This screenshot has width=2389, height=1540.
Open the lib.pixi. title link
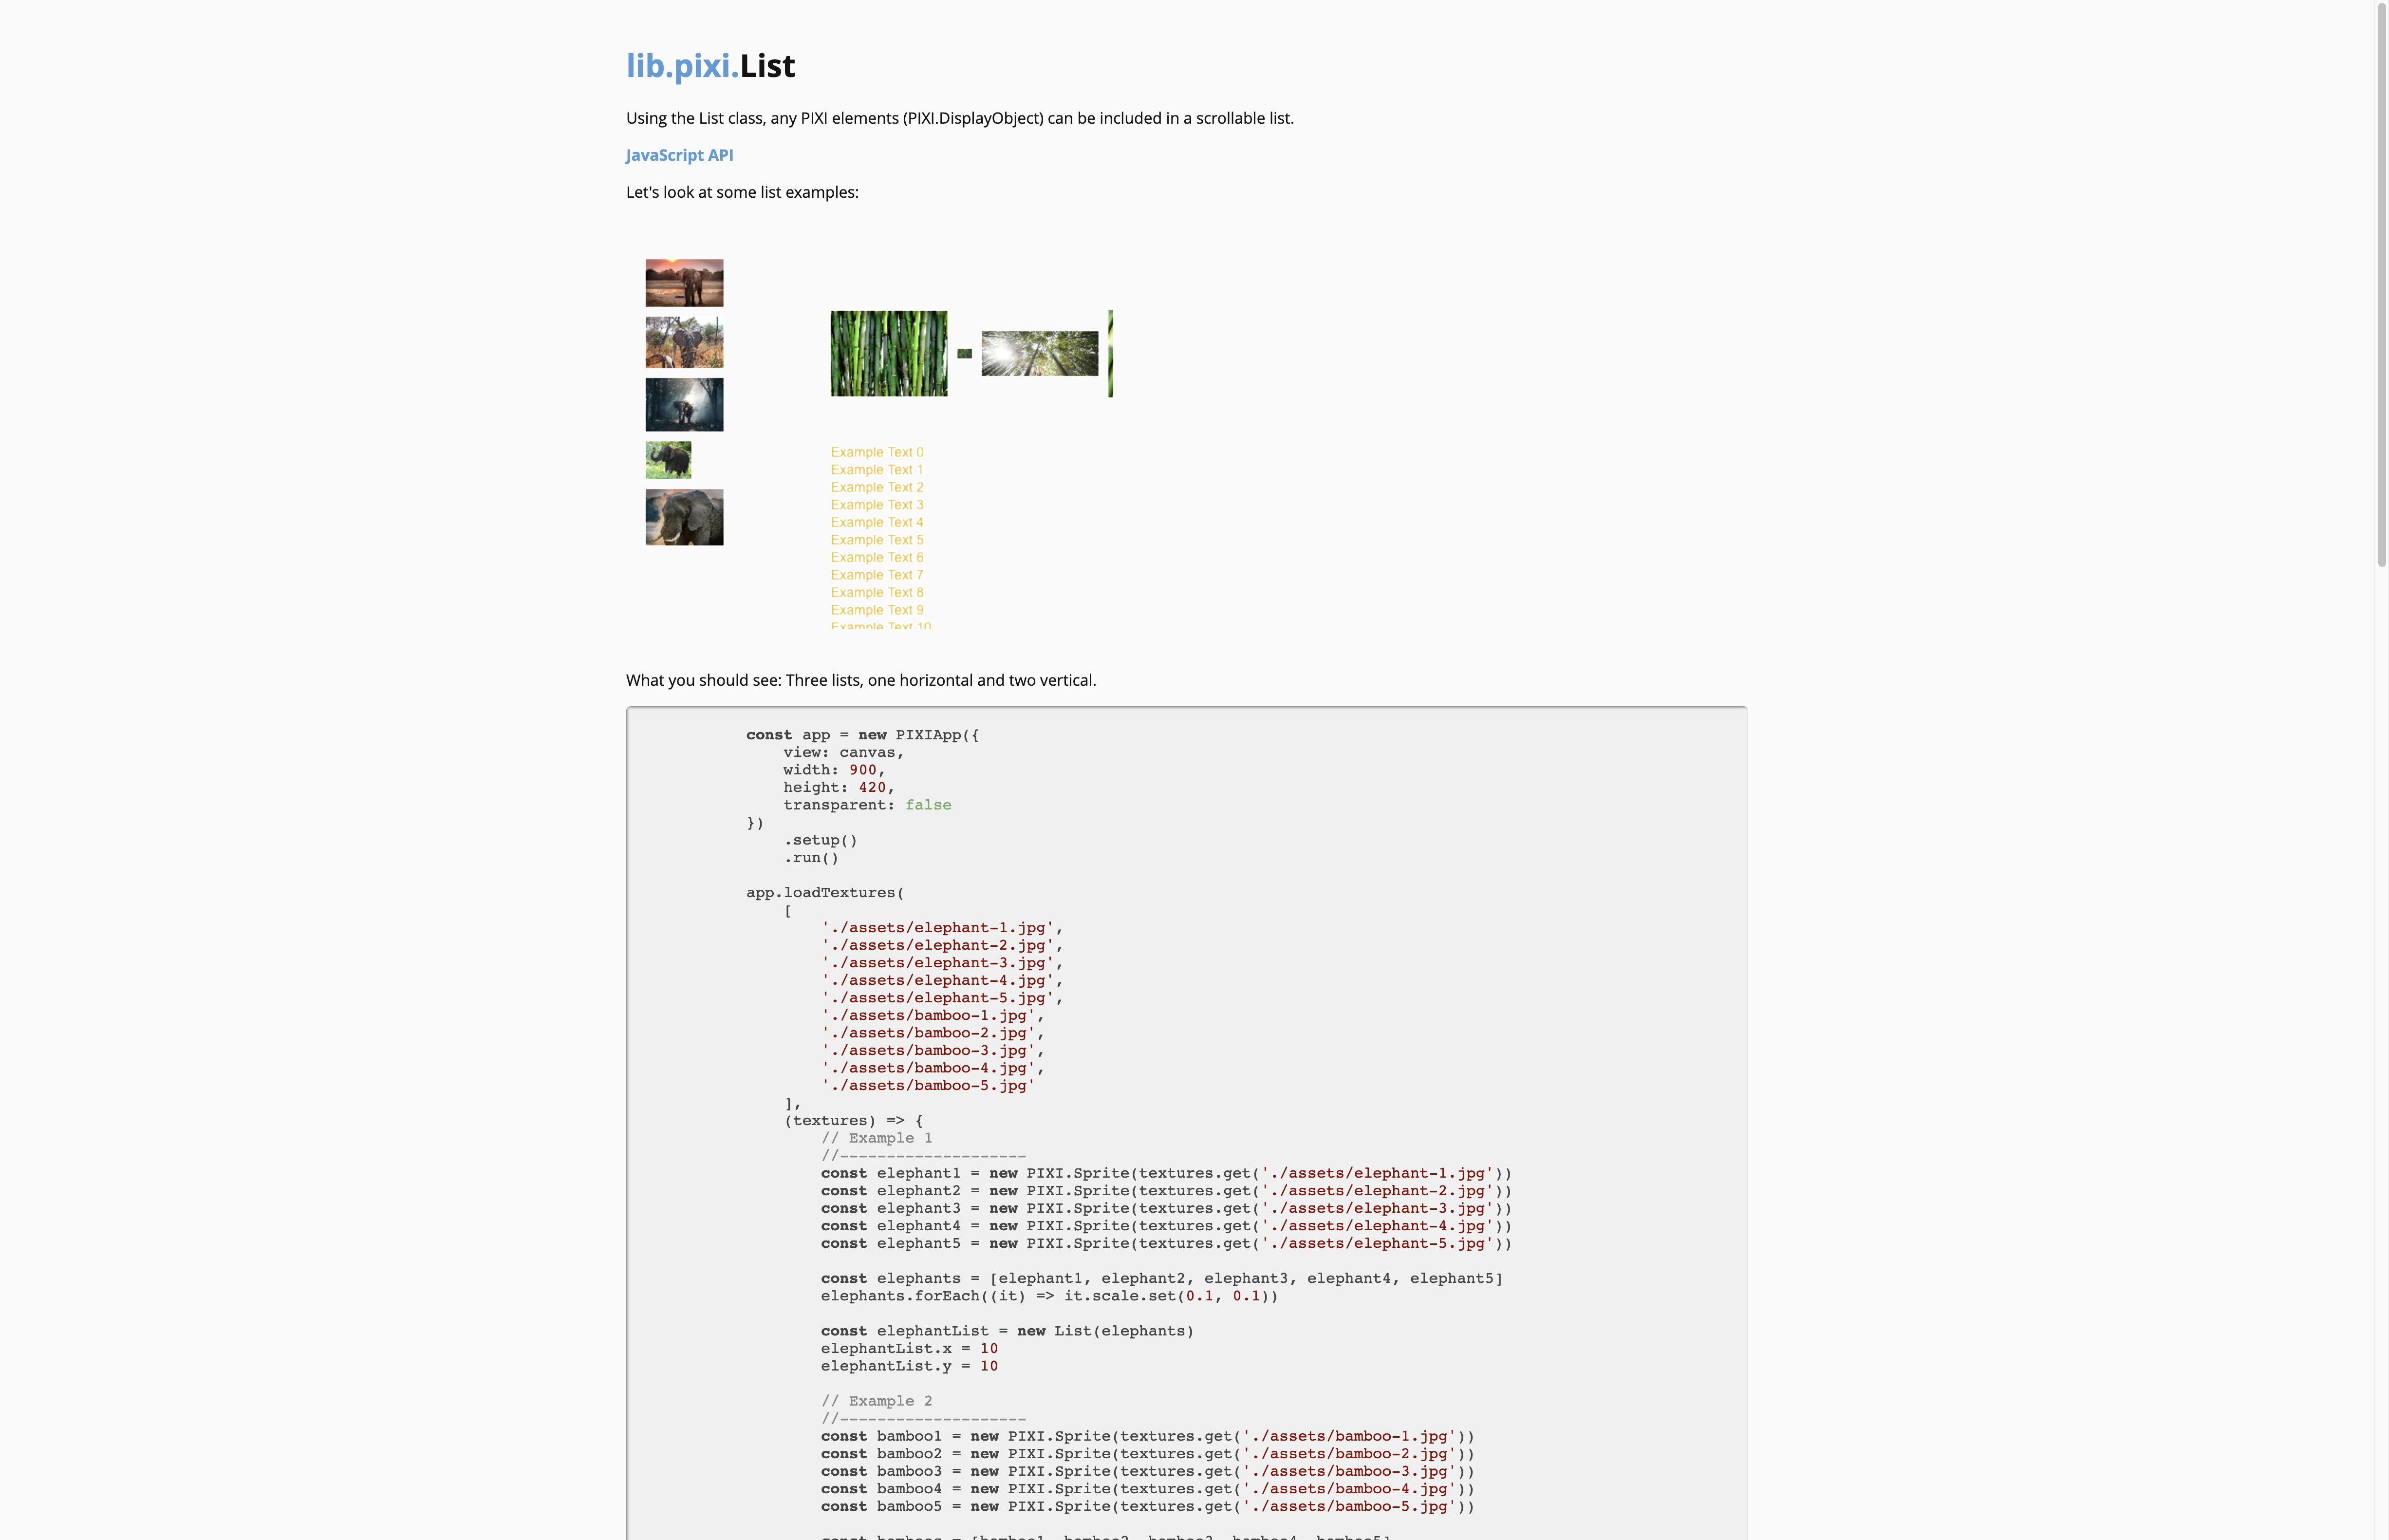[682, 66]
